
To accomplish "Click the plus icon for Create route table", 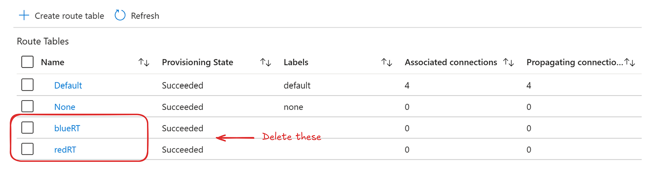I will (x=23, y=16).
